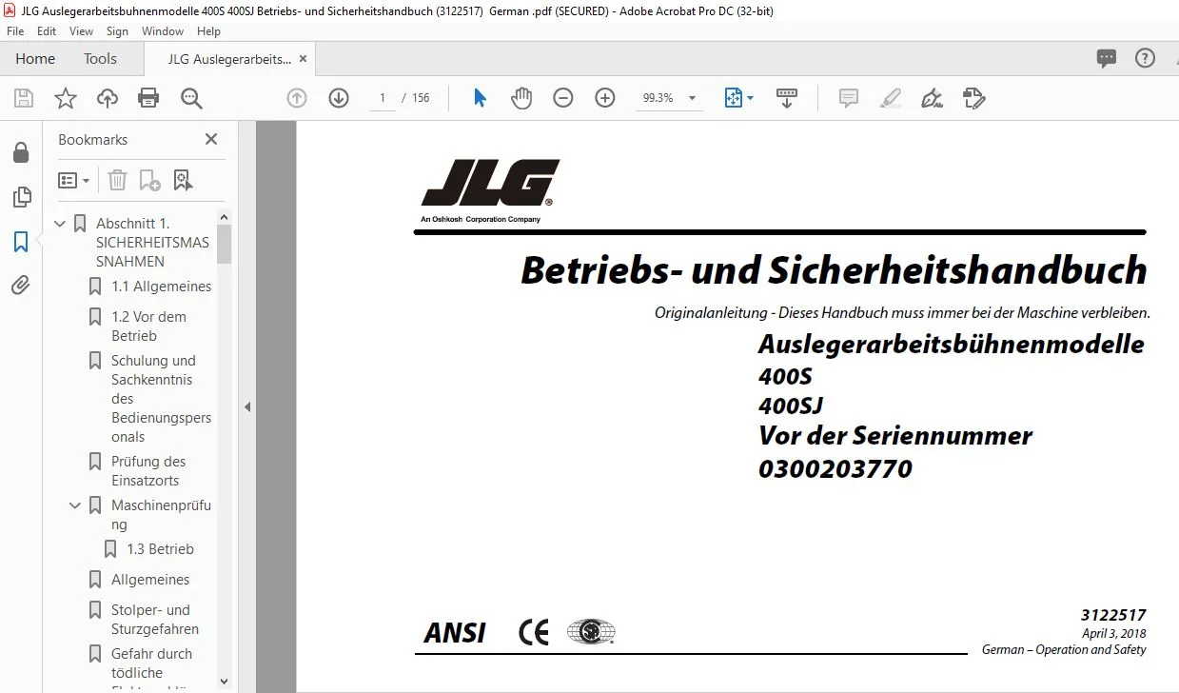Open the File menu
Viewport: 1179px width, 693px height.
[15, 31]
